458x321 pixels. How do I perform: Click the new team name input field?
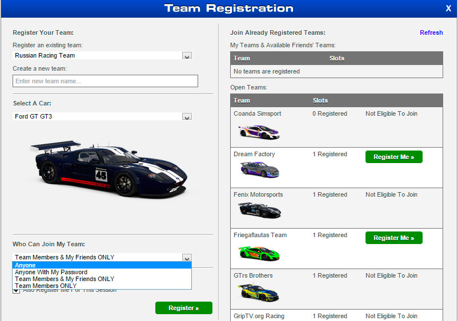point(105,81)
